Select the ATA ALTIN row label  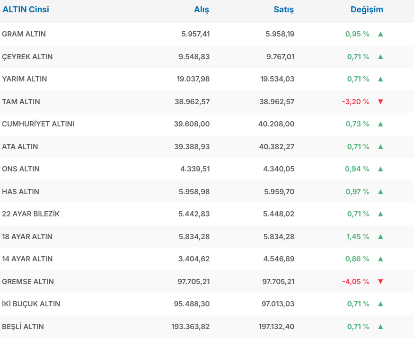click(20, 147)
